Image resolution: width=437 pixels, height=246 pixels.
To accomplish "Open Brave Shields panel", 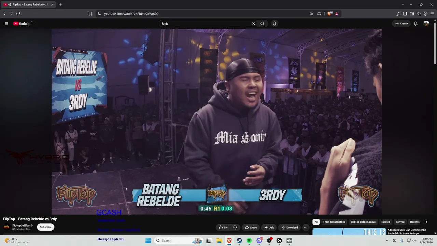I will pos(329,14).
